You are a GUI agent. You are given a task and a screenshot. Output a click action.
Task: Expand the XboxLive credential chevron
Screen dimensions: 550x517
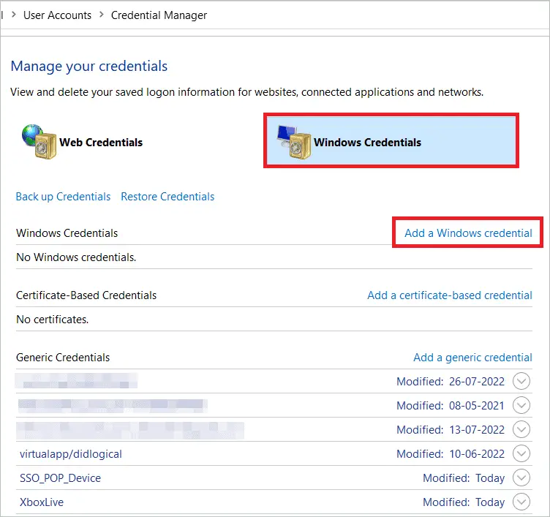coord(521,502)
